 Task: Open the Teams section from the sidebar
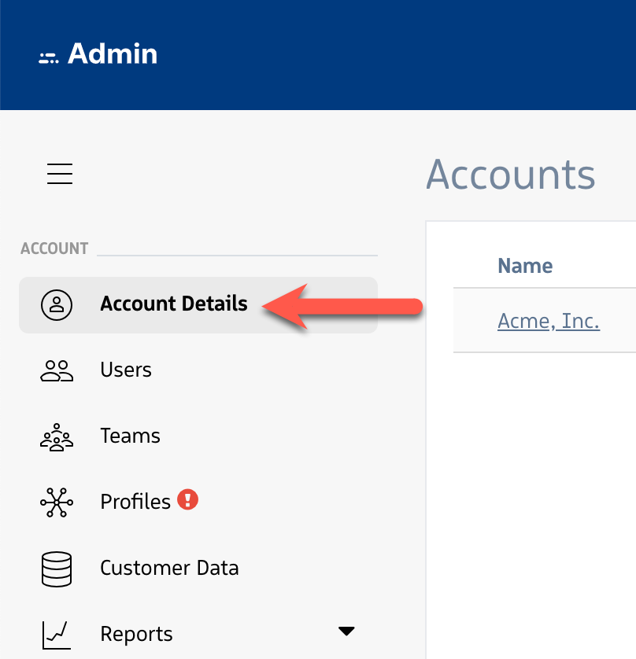130,436
